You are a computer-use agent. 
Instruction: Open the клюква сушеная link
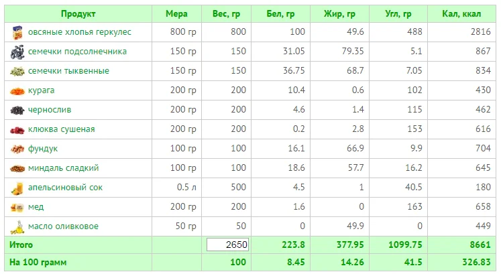tap(61, 129)
